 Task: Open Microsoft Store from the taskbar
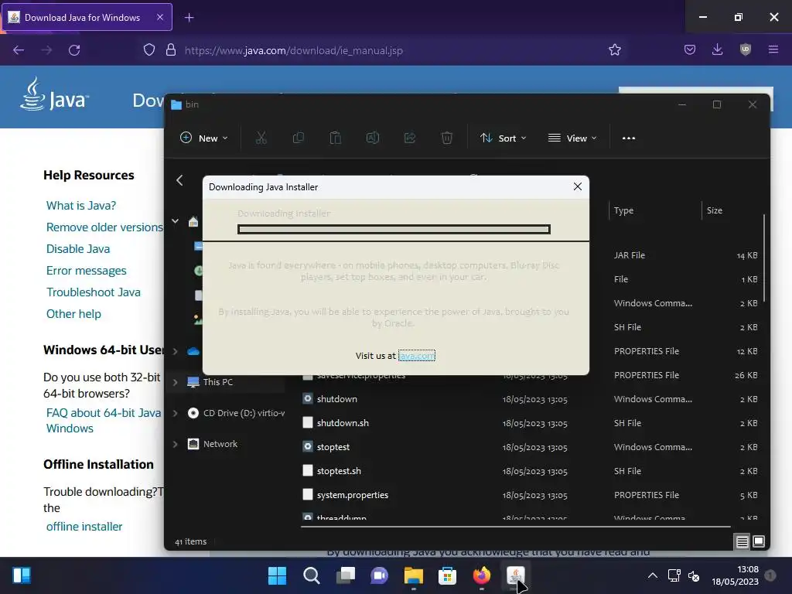(448, 575)
